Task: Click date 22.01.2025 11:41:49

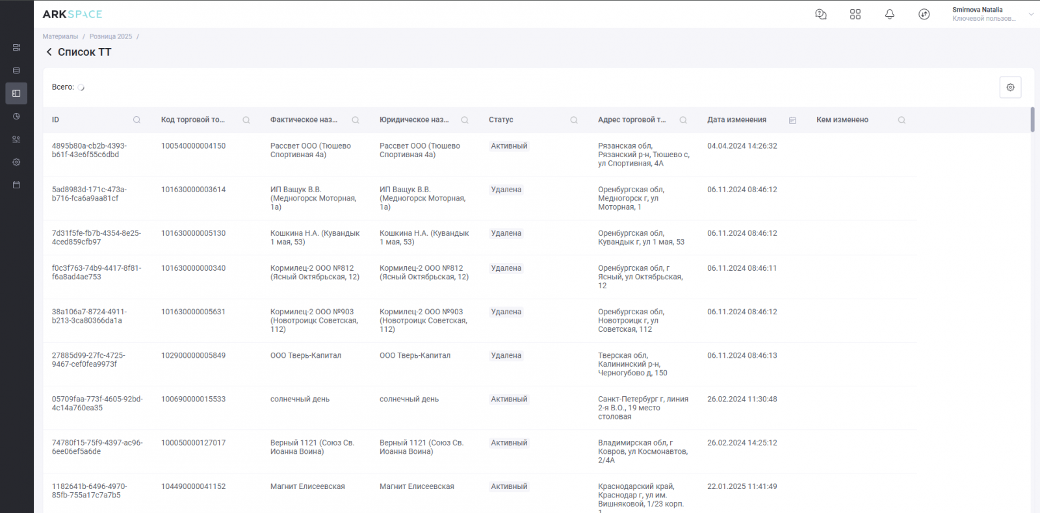Action: (x=742, y=486)
